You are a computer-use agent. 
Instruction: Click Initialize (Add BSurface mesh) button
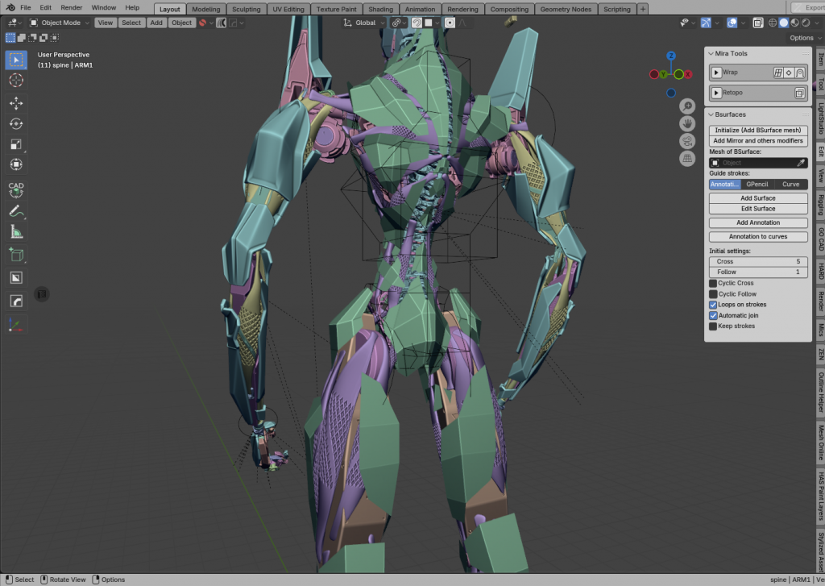click(758, 130)
